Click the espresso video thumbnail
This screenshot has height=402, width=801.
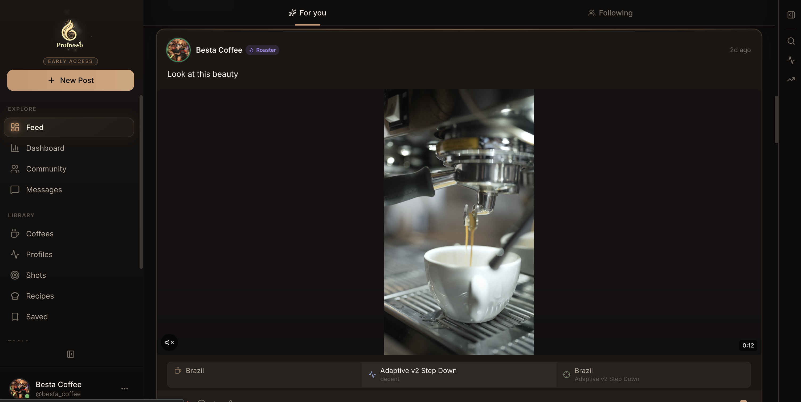tap(459, 222)
